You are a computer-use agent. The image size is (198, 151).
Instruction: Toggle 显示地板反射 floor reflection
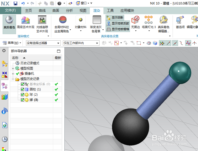click(118, 23)
